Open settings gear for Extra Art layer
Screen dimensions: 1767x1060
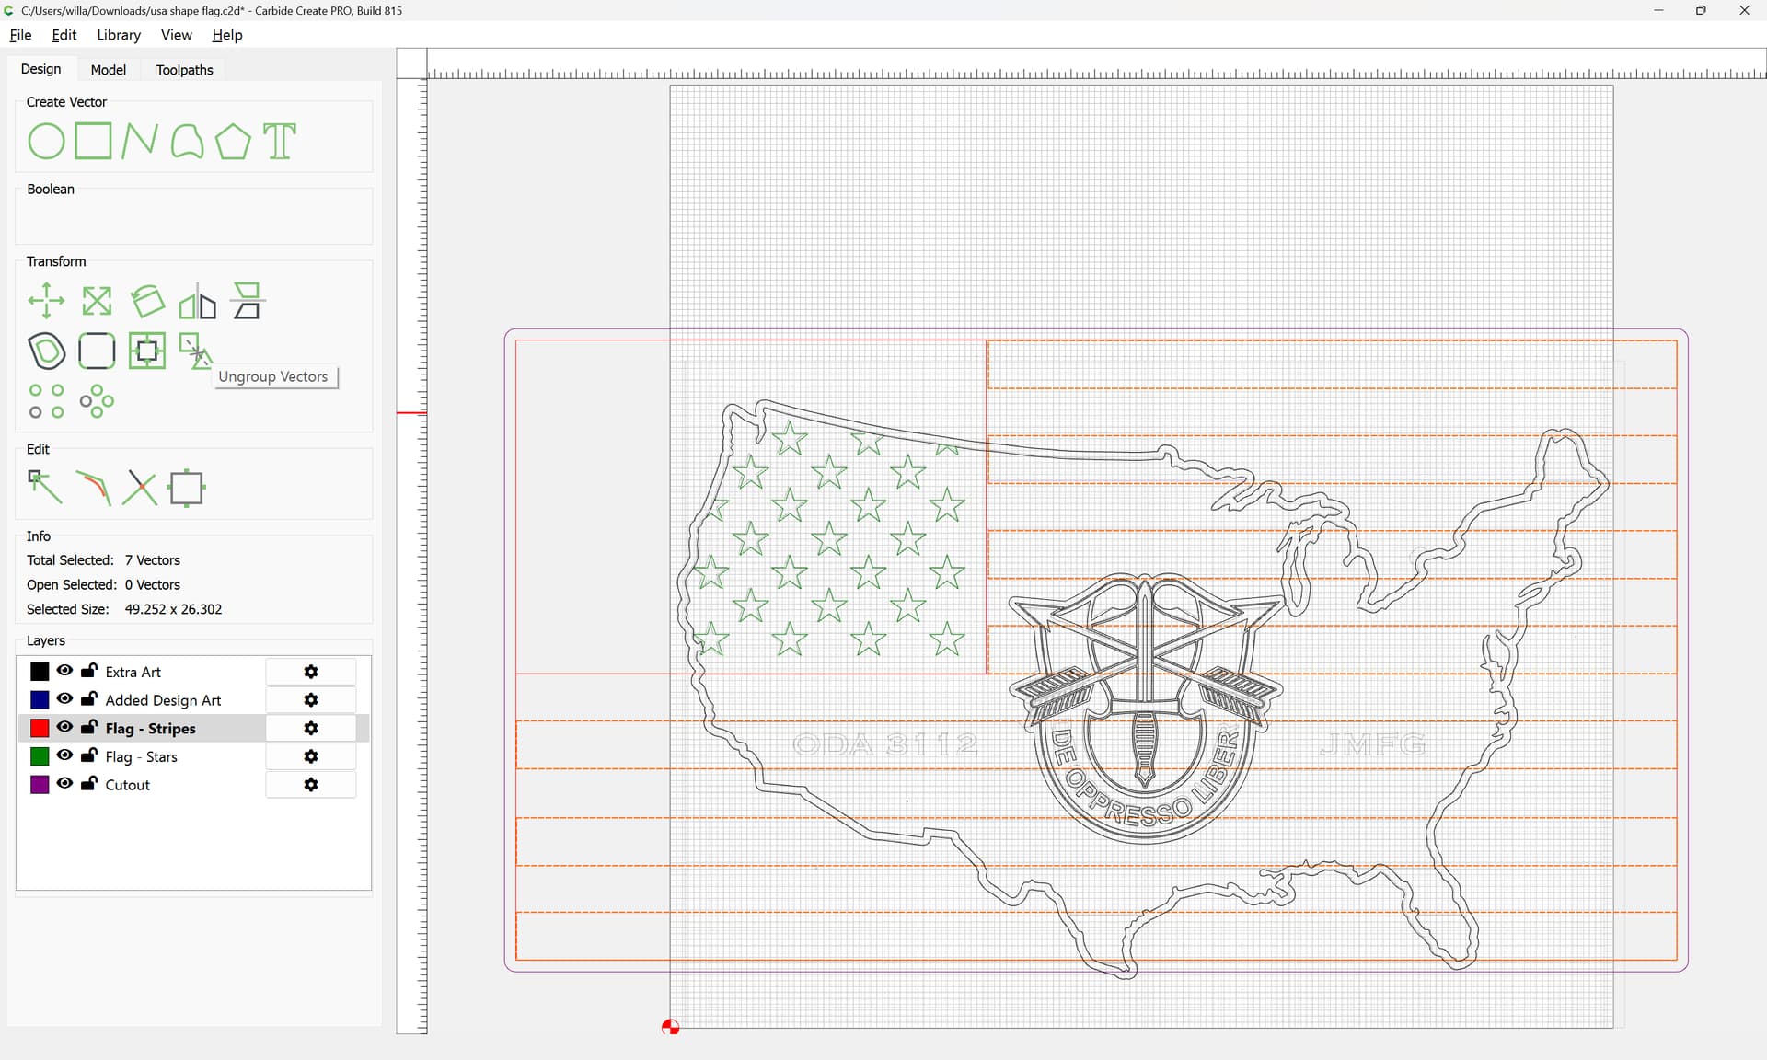311,672
